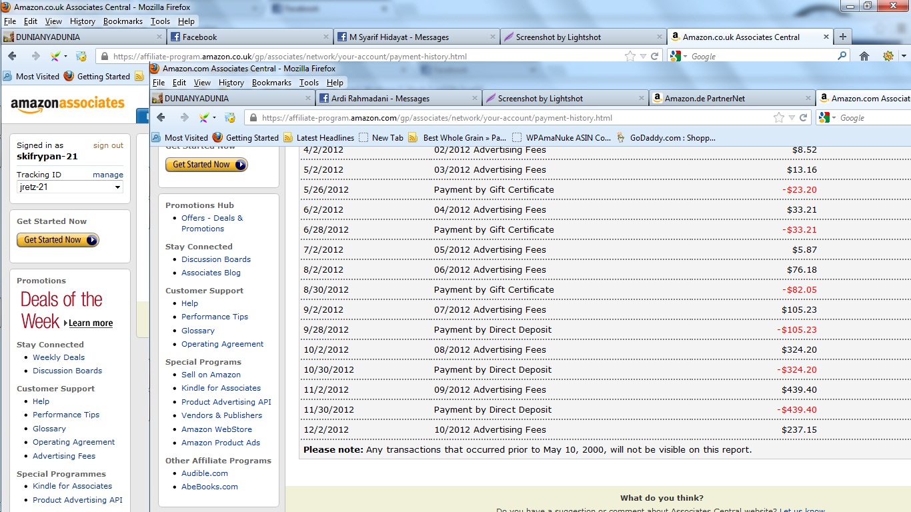Open the address history dropdown in Amazon.co.uk window
The width and height of the screenshot is (911, 512).
click(643, 57)
